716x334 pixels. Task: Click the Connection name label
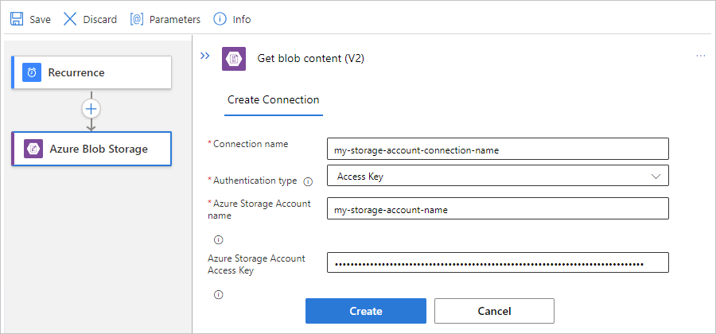pyautogui.click(x=251, y=144)
